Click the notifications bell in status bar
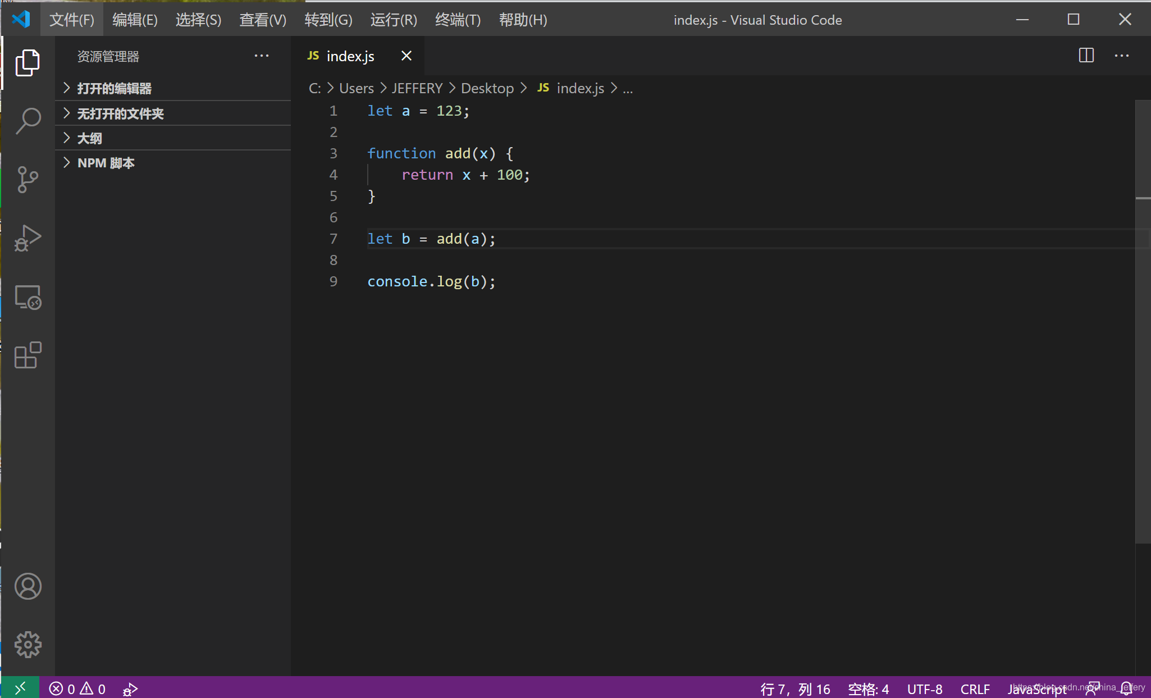Image resolution: width=1151 pixels, height=698 pixels. (x=1127, y=689)
